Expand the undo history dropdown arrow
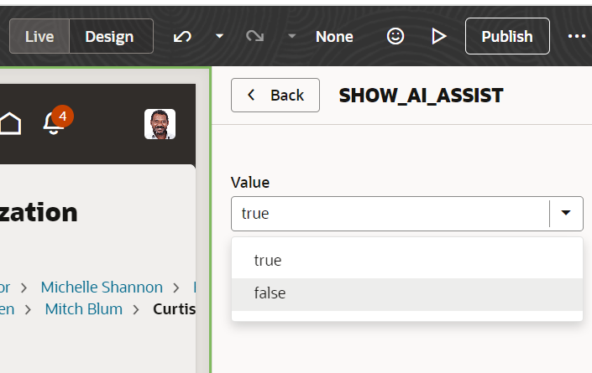Image resolution: width=592 pixels, height=373 pixels. (x=219, y=37)
